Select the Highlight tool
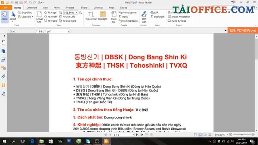 pyautogui.click(x=103, y=16)
